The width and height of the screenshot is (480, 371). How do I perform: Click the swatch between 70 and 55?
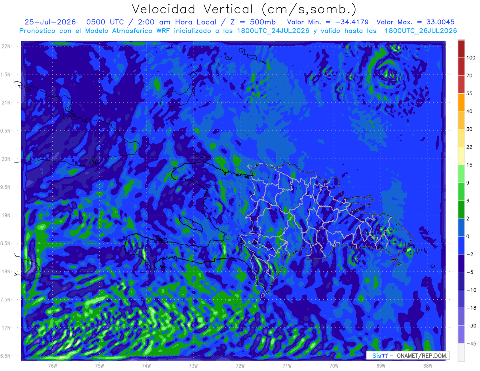[461, 84]
